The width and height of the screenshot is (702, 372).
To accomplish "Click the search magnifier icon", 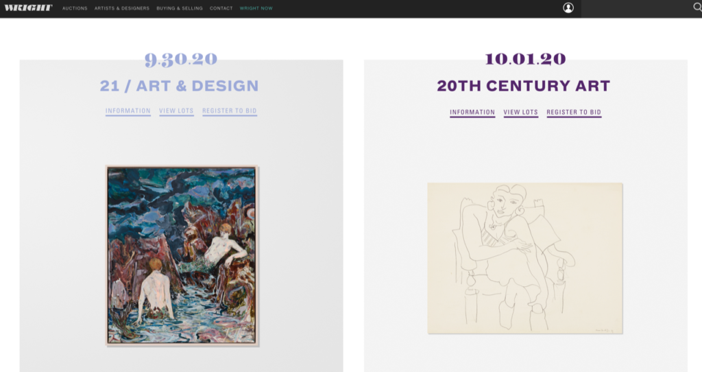I will [697, 8].
